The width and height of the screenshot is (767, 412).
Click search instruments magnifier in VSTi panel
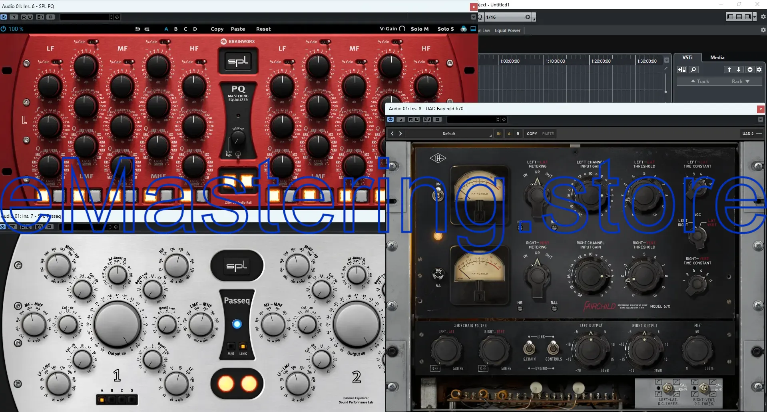[694, 70]
